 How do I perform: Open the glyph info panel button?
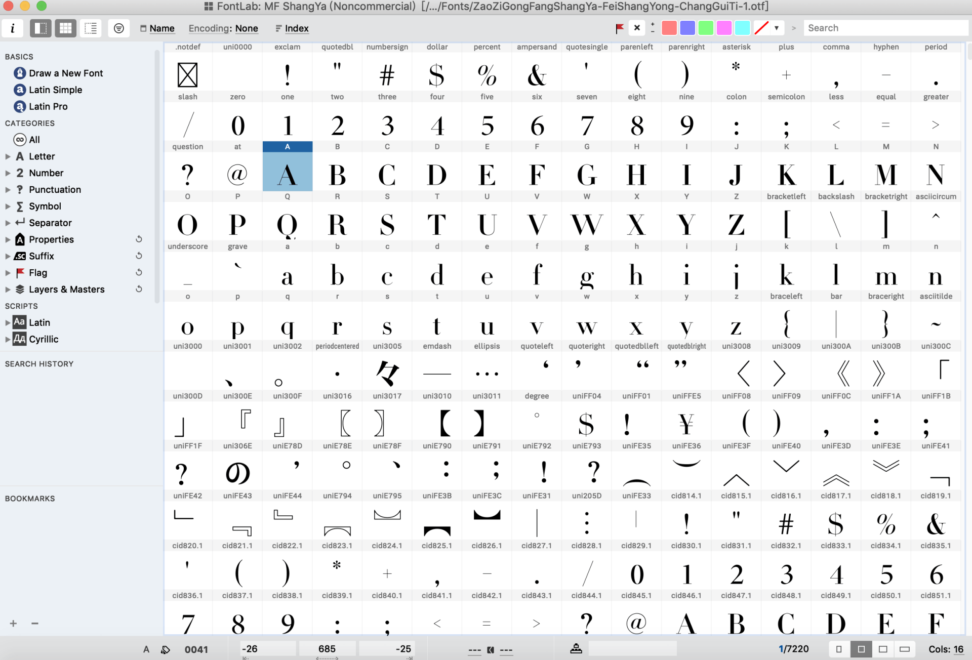(x=13, y=28)
